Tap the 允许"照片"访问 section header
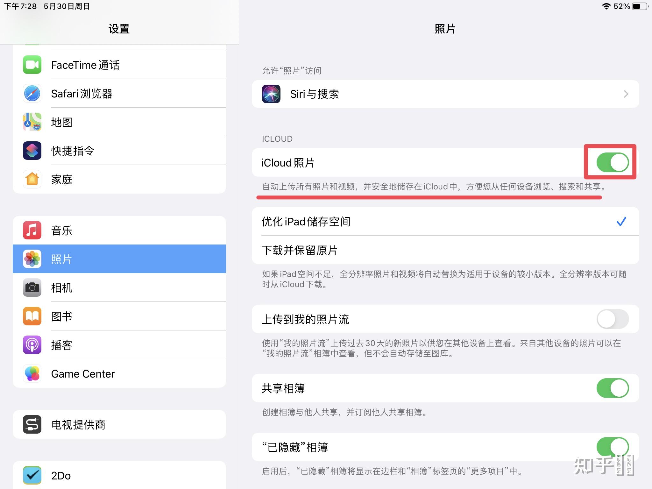This screenshot has width=652, height=489. click(x=292, y=70)
